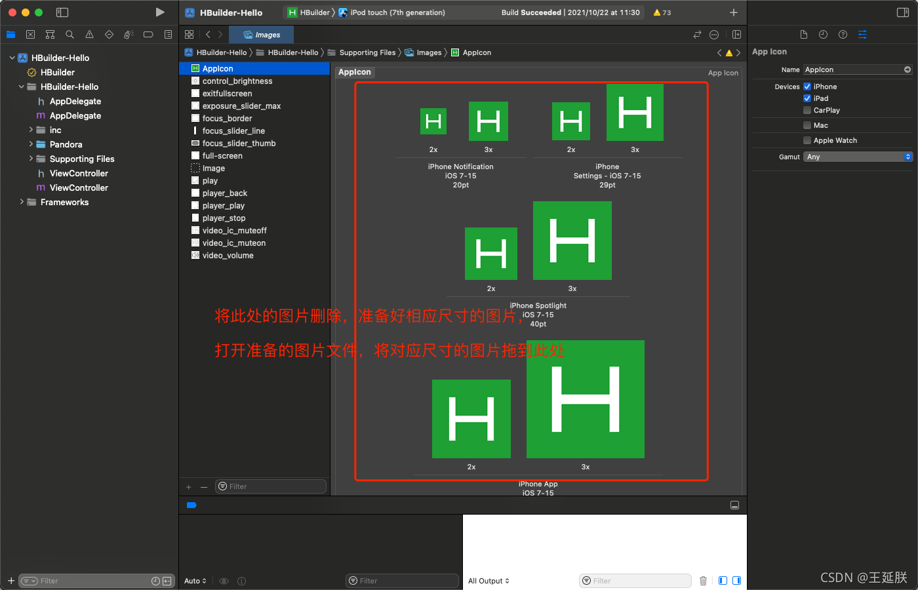918x590 pixels.
Task: Select the HBuilder scheme in toolbar
Action: pos(309,12)
